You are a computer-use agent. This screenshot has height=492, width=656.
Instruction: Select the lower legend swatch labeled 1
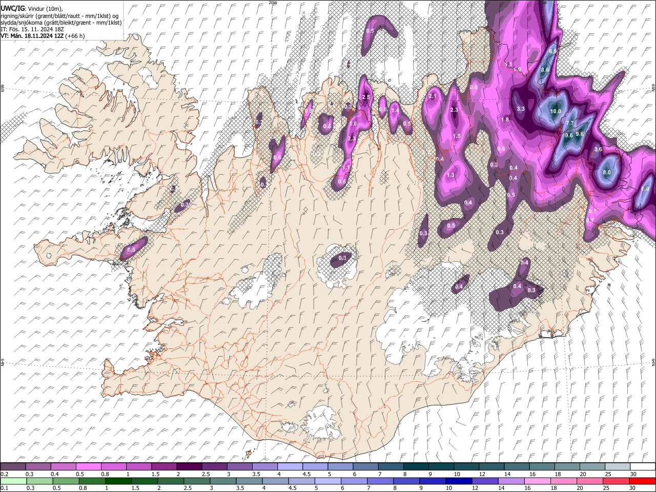tap(118, 481)
